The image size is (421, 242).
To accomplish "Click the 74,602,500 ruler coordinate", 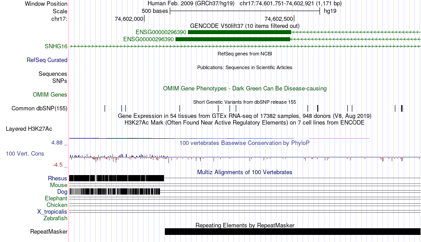I will [279, 19].
